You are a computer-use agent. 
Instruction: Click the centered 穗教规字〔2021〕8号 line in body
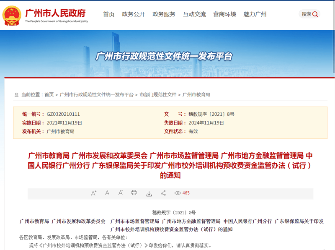(174, 213)
